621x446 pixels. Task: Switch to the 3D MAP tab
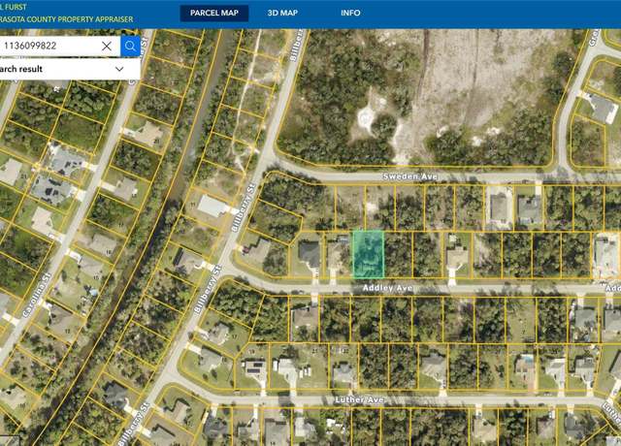point(282,13)
